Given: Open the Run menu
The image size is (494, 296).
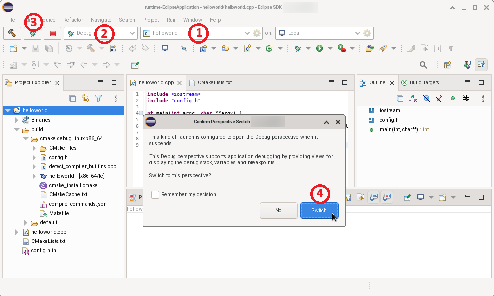Looking at the screenshot, I should [171, 20].
